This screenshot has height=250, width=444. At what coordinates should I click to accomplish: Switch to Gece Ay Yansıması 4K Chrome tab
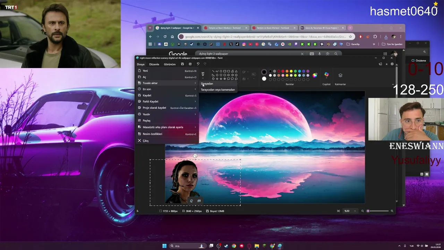click(322, 28)
